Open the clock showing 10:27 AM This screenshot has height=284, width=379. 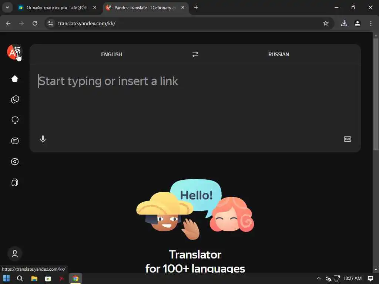click(x=352, y=278)
